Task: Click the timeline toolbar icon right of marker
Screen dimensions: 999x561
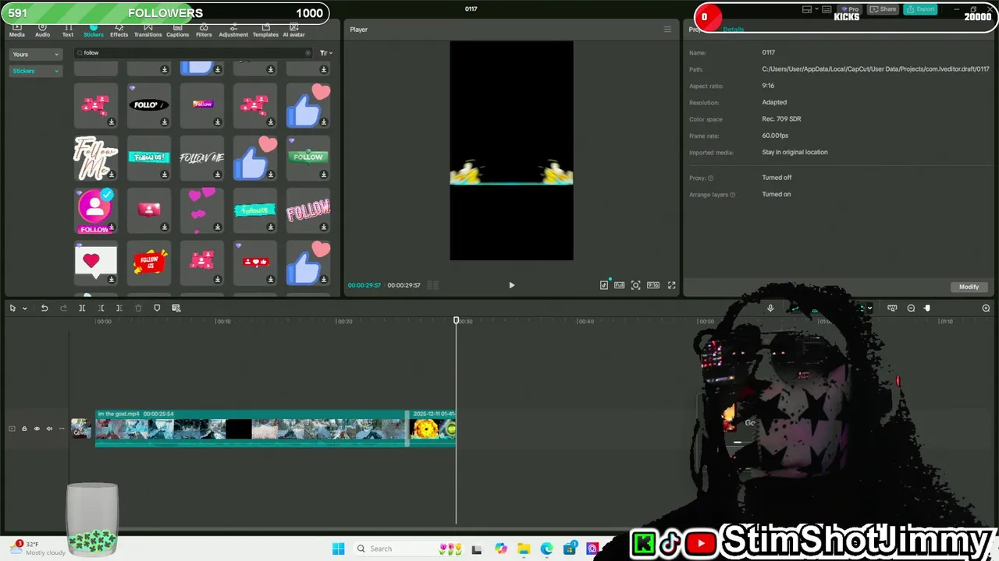Action: click(176, 308)
